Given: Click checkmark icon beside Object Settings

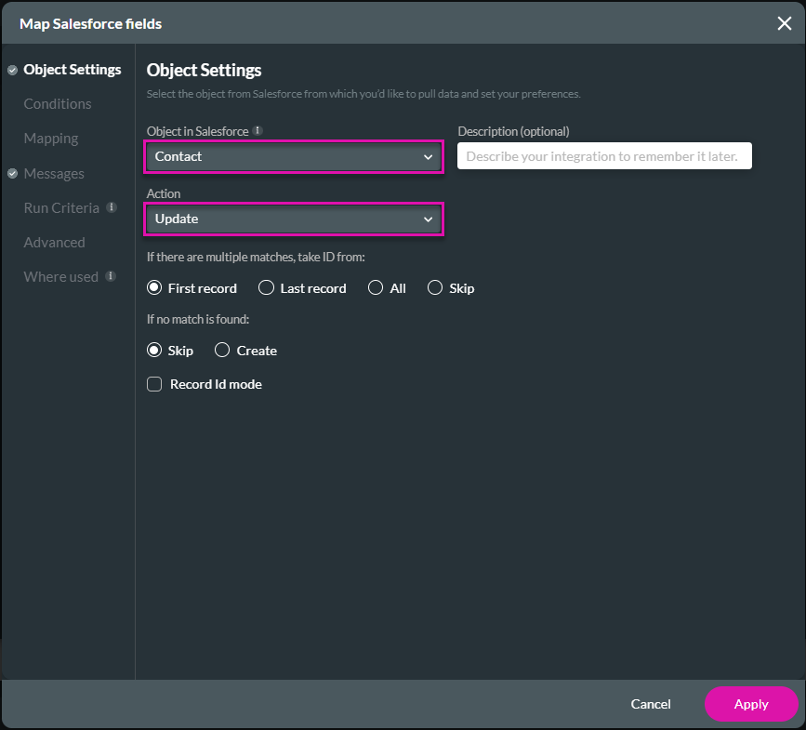Looking at the screenshot, I should click(11, 69).
